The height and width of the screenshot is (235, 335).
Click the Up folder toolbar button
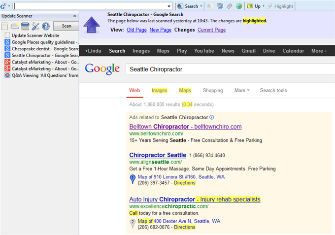tap(254, 6)
